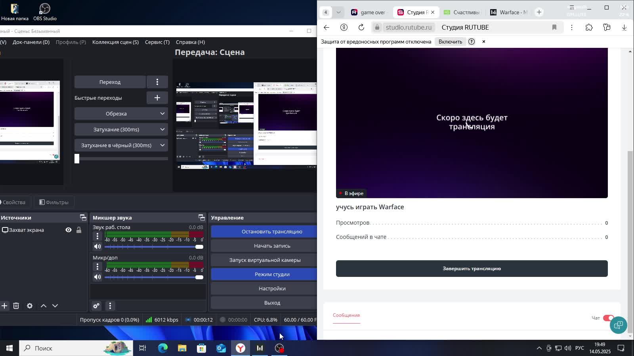
Task: Dismiss the malware protection notification bar
Action: point(484,42)
